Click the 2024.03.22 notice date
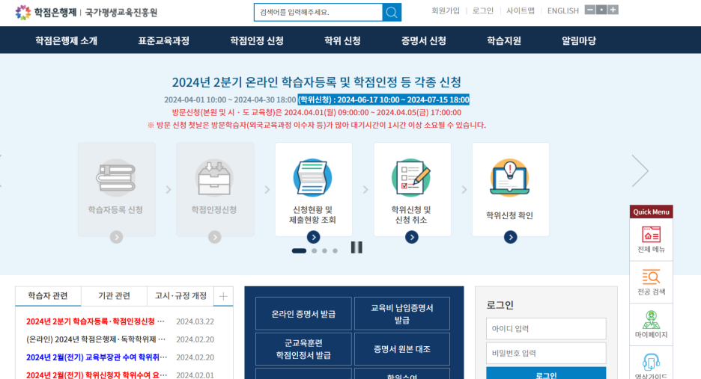 pyautogui.click(x=195, y=321)
